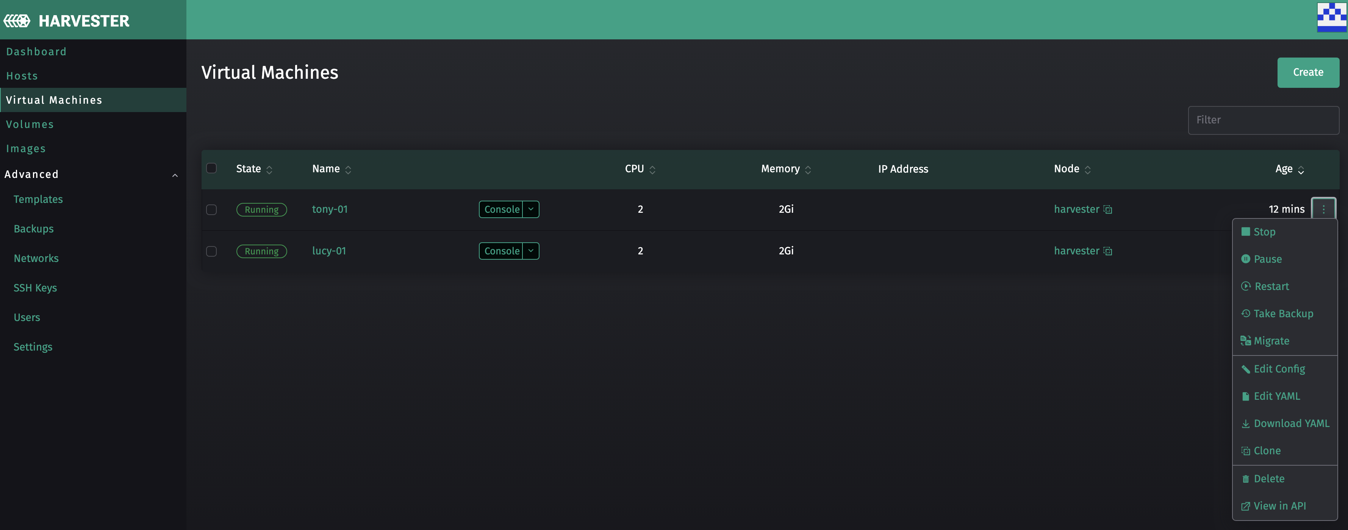Click the Harvester logo icon
The width and height of the screenshot is (1348, 530).
pos(17,21)
